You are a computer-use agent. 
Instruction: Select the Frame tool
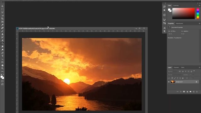click(2, 22)
